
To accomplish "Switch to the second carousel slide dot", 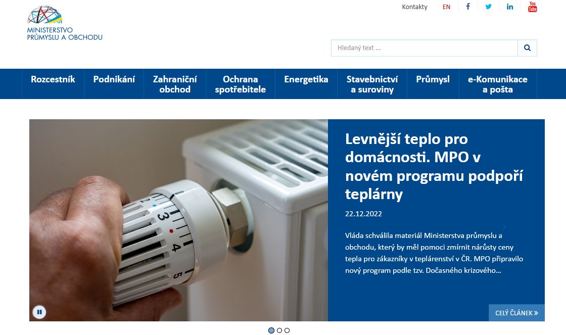I will coord(279,330).
